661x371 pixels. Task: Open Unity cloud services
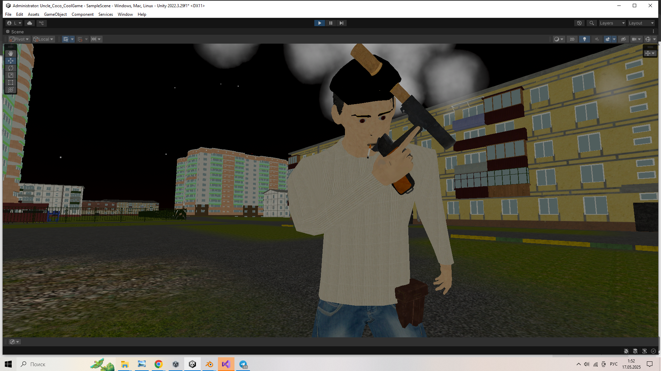coord(30,23)
